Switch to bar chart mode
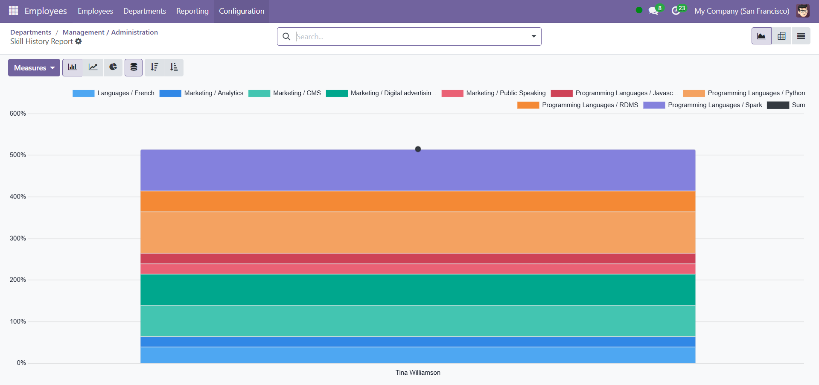 [73, 67]
